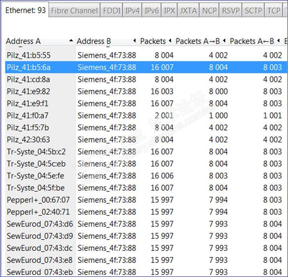
Task: Click packet count 16 003 for Pilz_41:e9:82
Action: coord(162,92)
